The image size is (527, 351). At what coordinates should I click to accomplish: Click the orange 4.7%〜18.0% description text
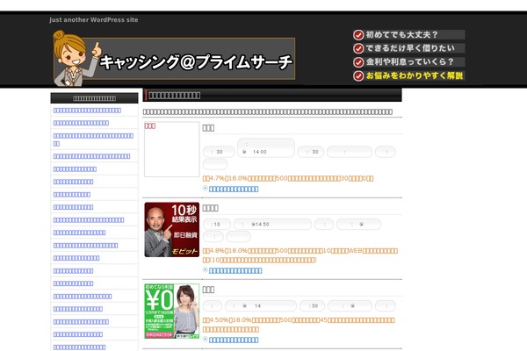pyautogui.click(x=288, y=178)
